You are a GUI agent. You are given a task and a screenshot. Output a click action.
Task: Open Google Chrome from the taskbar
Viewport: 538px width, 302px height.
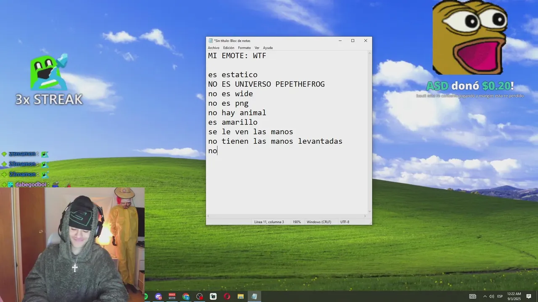[x=186, y=297]
